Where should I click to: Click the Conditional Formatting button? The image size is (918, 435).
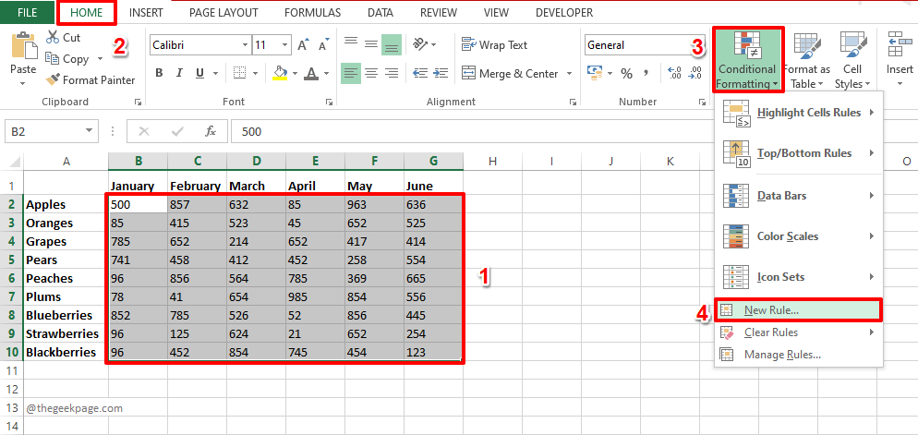coord(748,60)
